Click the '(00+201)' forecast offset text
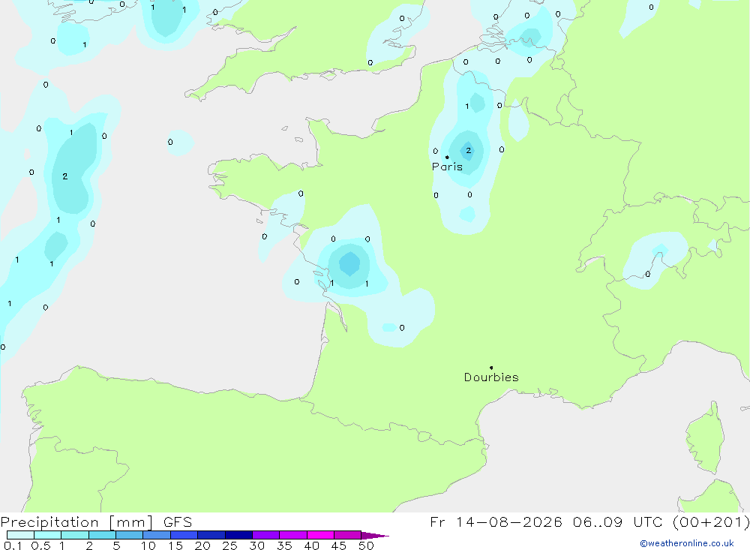The image size is (750, 550). pyautogui.click(x=712, y=521)
